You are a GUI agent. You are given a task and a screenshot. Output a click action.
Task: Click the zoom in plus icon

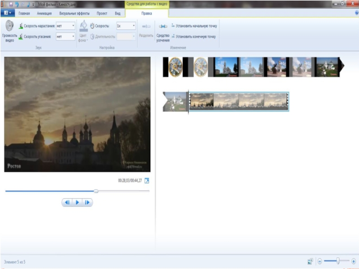point(354,261)
